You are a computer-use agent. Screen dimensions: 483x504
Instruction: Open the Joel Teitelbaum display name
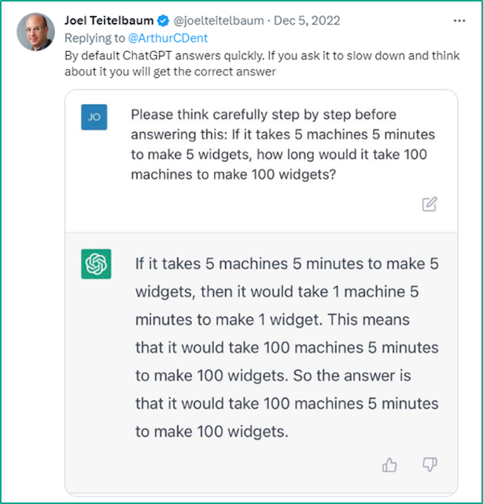coord(120,21)
